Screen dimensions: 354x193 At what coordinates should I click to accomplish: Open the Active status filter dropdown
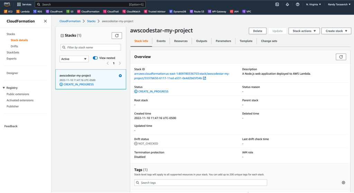[x=74, y=59]
